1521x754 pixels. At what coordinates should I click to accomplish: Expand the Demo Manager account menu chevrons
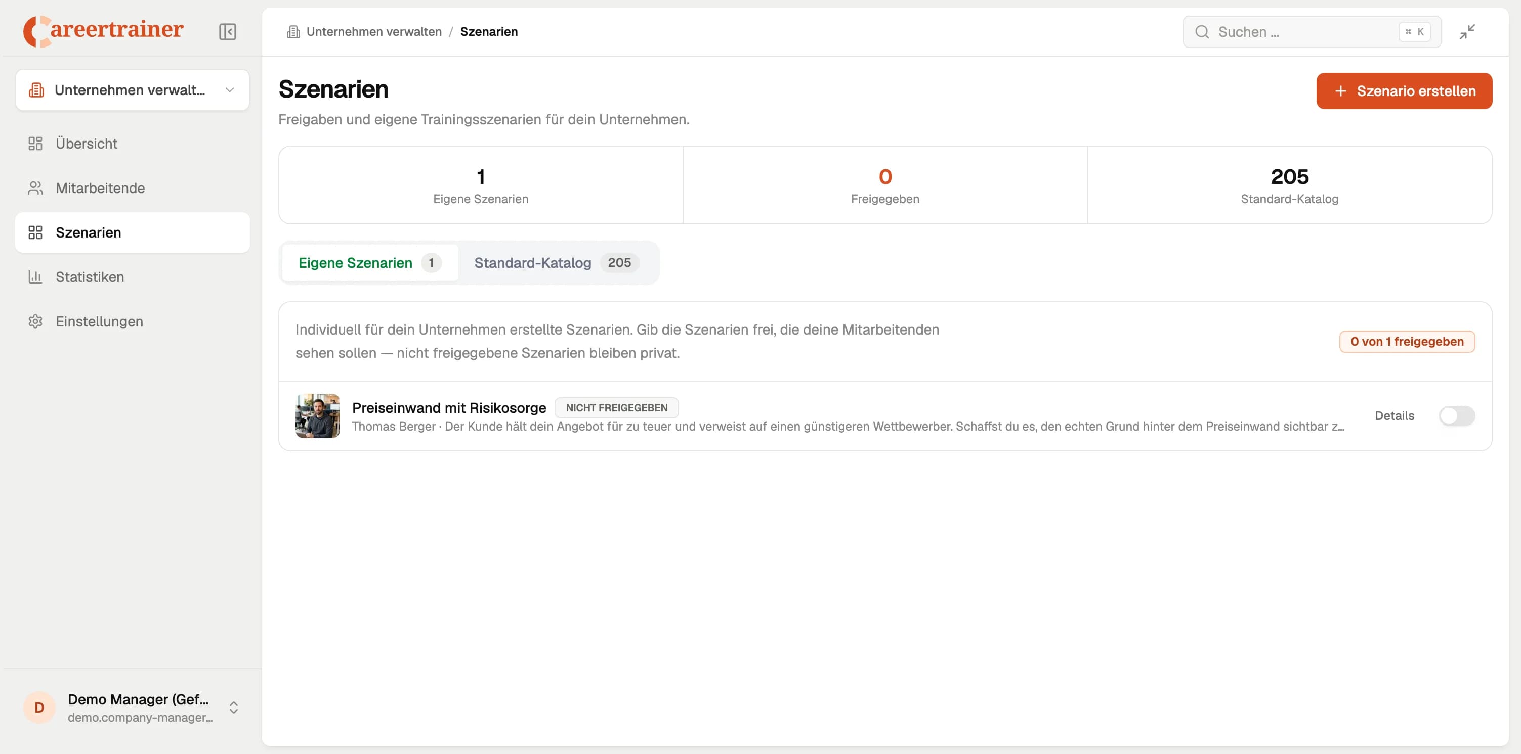[x=234, y=707]
